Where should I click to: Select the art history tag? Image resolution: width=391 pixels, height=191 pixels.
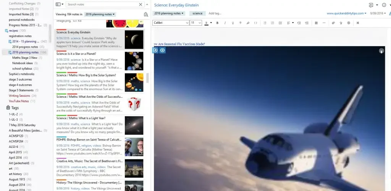15,174
